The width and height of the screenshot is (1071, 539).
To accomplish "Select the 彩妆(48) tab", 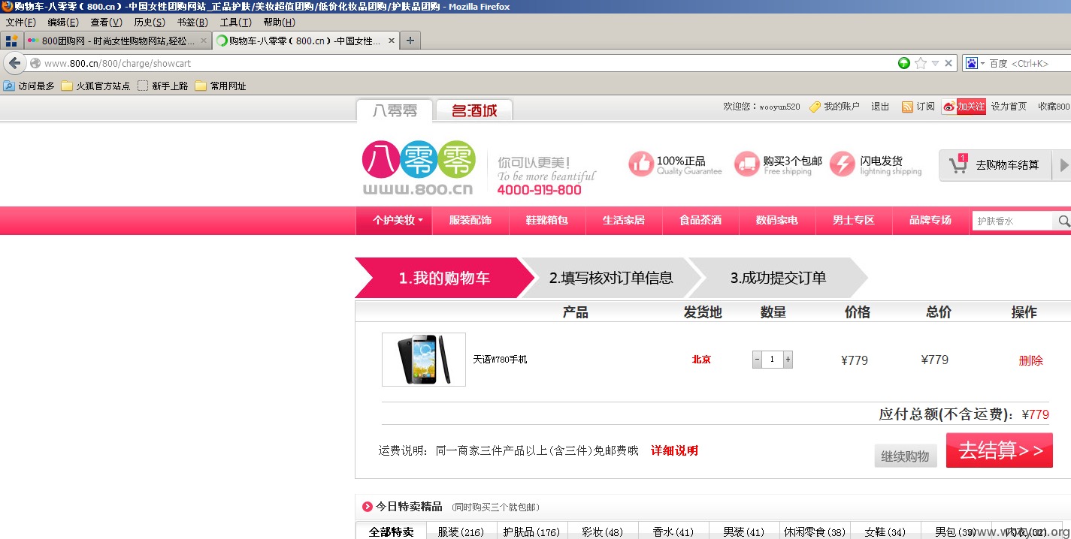I will pos(603,531).
